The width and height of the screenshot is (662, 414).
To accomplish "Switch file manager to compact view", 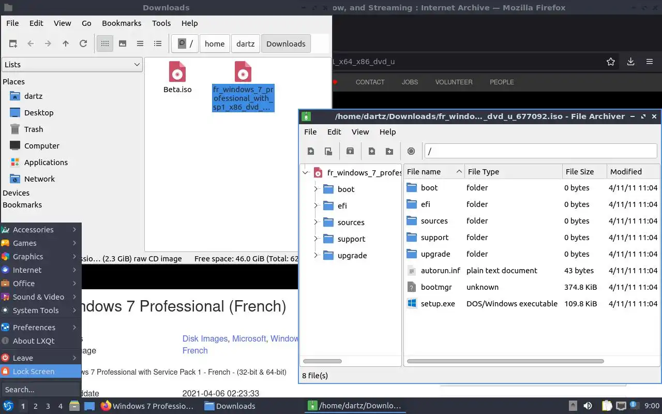I will point(140,44).
